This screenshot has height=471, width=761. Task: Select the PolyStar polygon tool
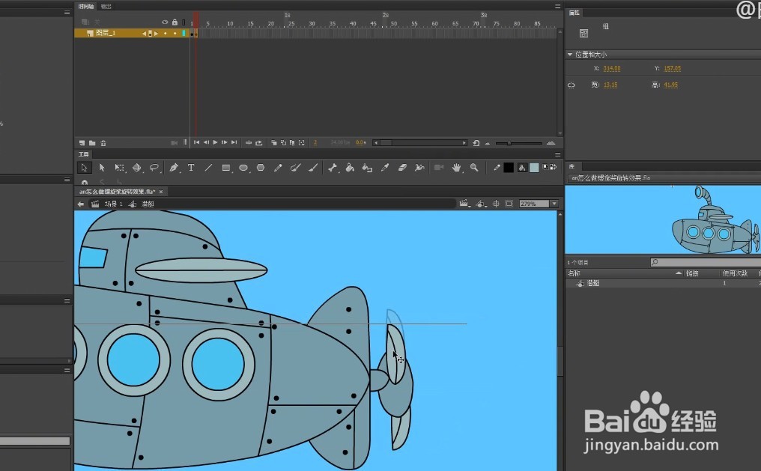pos(261,167)
